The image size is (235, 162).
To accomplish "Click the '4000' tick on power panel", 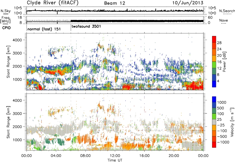I will (18, 40).
